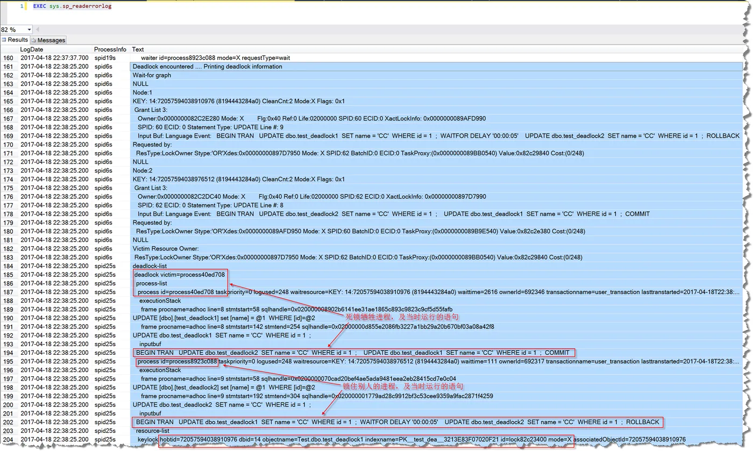Select 'Requested by:' cell in row 179
The image size is (753, 451).
point(436,223)
